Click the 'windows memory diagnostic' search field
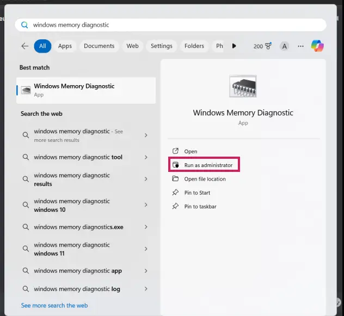This screenshot has height=316, width=344. (171, 25)
